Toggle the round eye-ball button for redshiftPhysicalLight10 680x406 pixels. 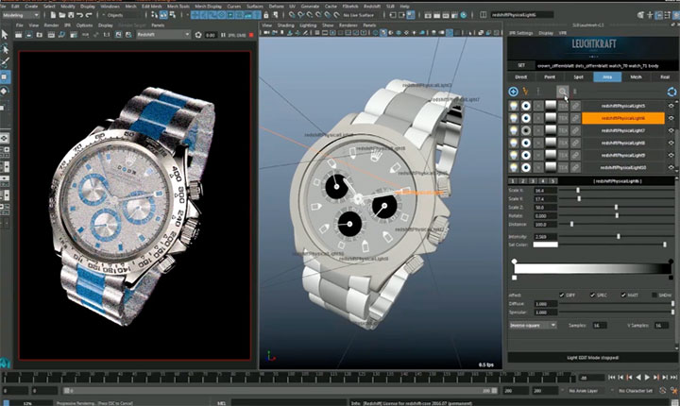[x=526, y=167]
